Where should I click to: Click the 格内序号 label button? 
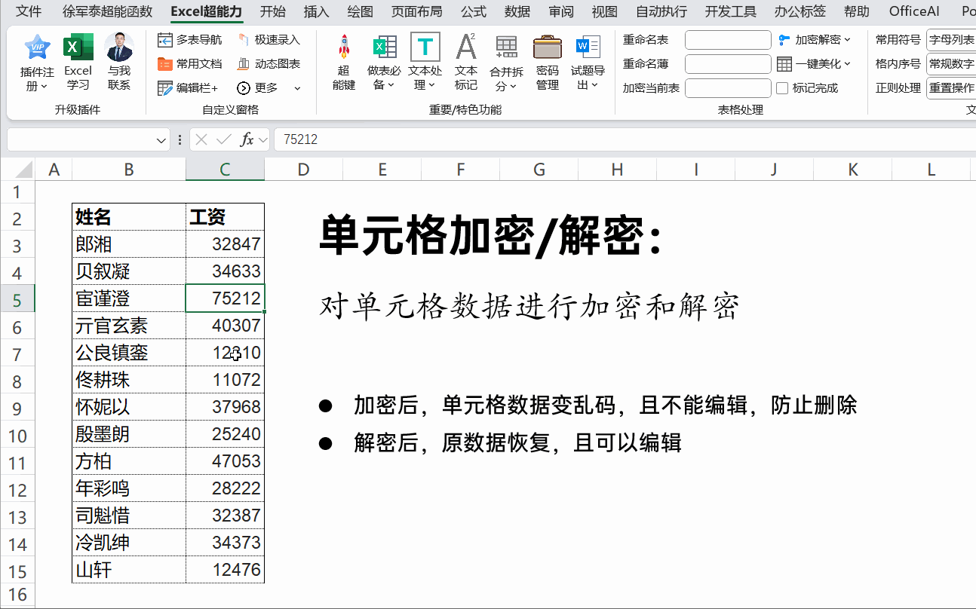pyautogui.click(x=898, y=63)
